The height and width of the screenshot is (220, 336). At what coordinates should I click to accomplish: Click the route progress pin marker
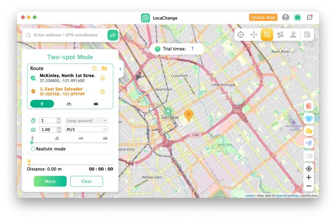[x=29, y=162]
